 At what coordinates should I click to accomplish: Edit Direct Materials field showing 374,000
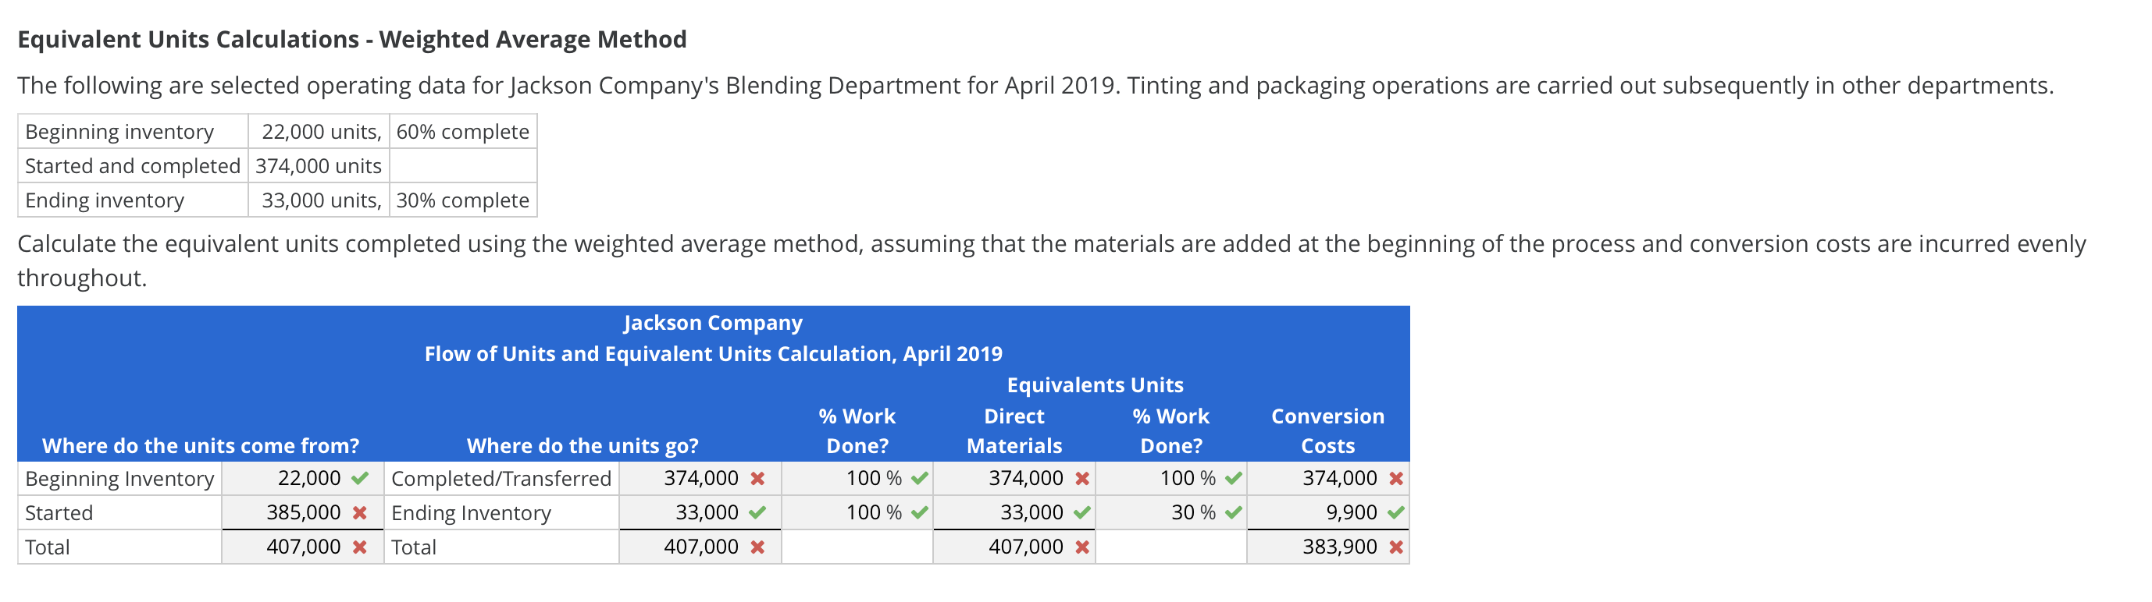click(1014, 479)
